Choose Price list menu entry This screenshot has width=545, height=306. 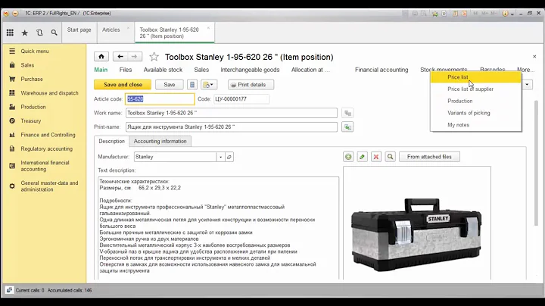point(476,77)
